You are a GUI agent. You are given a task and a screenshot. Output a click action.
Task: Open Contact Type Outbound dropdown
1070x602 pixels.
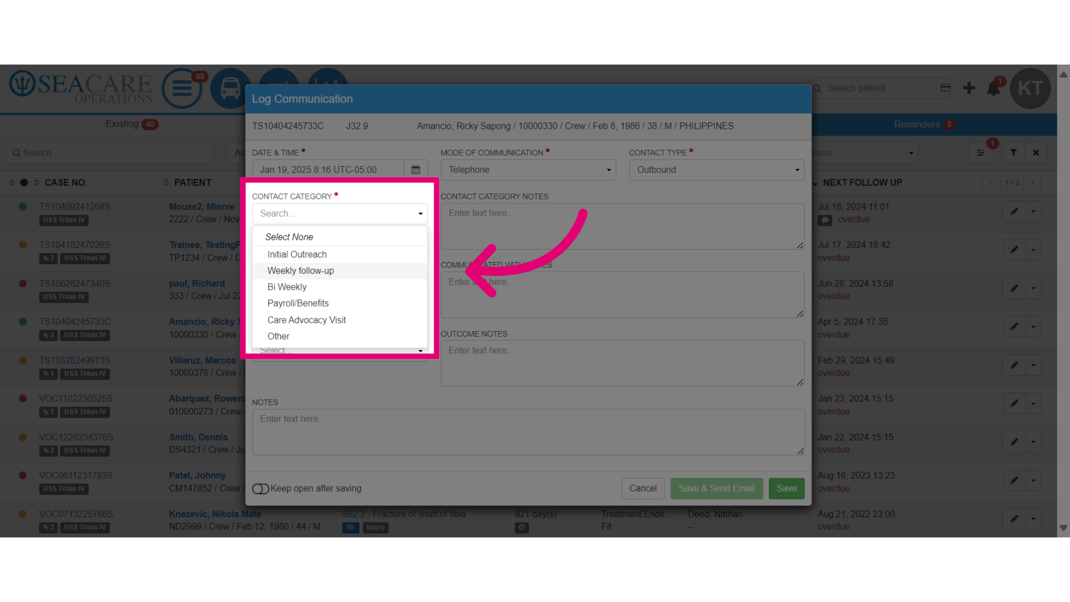[717, 170]
